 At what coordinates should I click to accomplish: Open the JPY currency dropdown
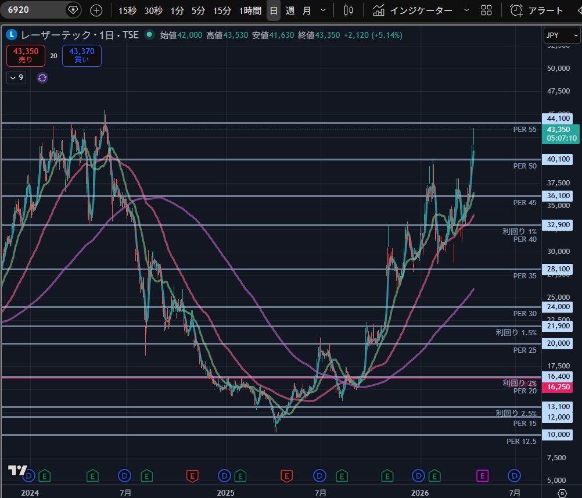(562, 35)
